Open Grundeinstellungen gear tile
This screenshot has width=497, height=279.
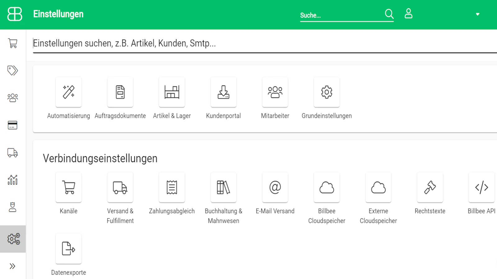pos(326,92)
